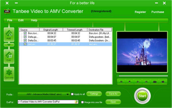
Task: Click destination test.amv cell
Action: [93, 44]
